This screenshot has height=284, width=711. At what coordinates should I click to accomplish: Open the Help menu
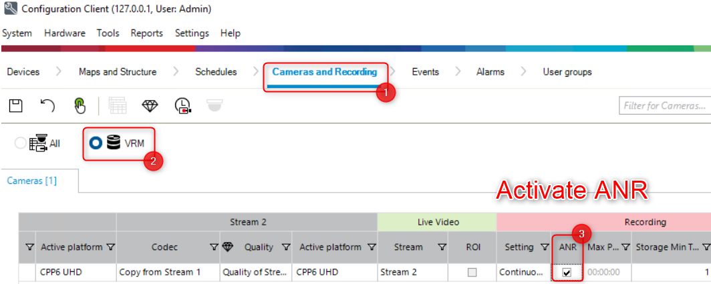(x=231, y=33)
